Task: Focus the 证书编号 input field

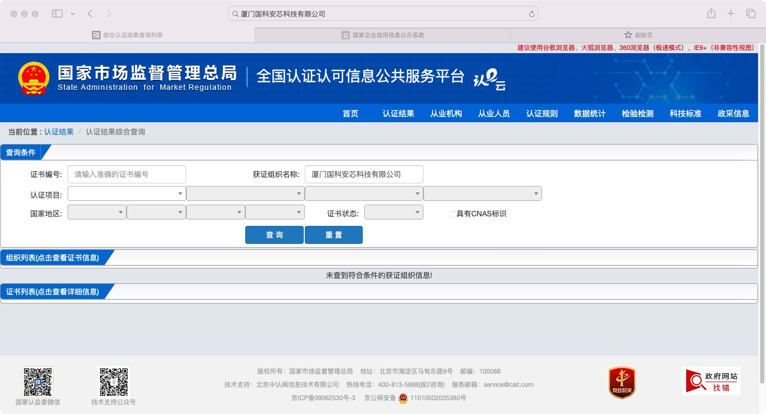Action: (127, 174)
